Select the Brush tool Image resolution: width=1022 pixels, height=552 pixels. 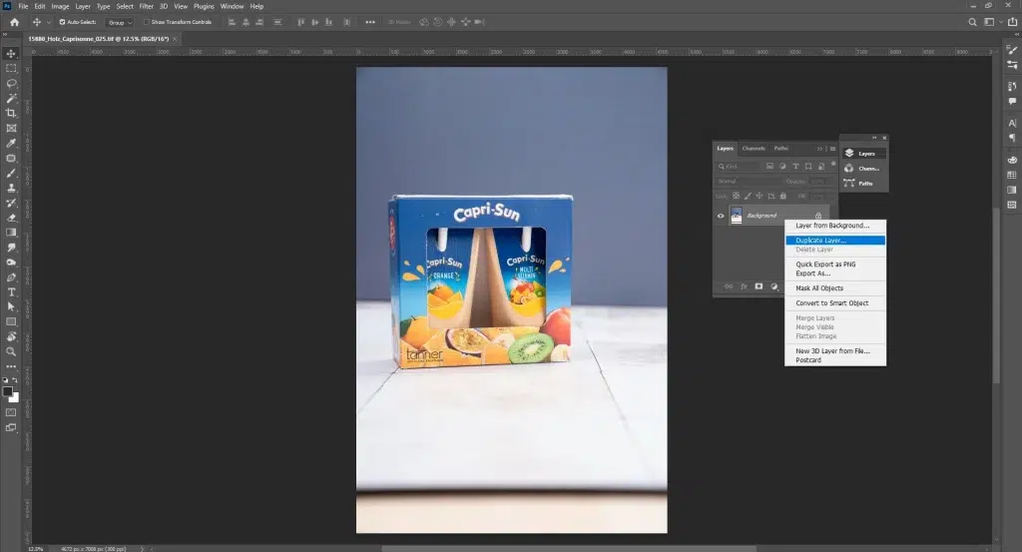[x=11, y=174]
